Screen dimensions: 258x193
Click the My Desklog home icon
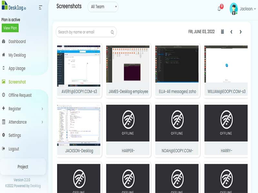pos(4,55)
